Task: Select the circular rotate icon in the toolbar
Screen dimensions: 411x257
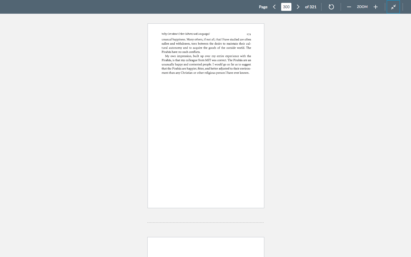Action: (x=331, y=7)
